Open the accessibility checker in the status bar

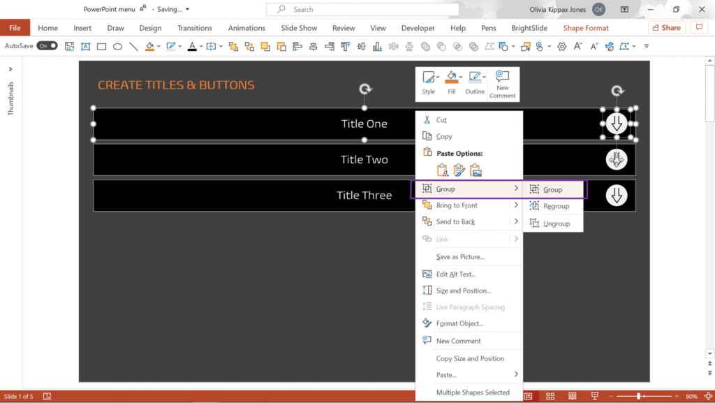coord(47,396)
